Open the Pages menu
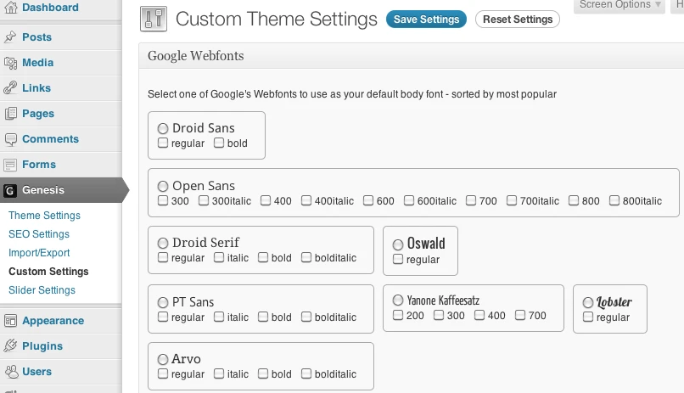 click(x=38, y=114)
